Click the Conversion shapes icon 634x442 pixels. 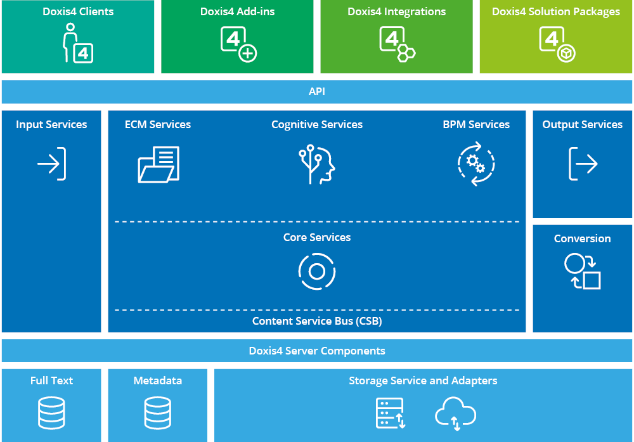tap(582, 271)
